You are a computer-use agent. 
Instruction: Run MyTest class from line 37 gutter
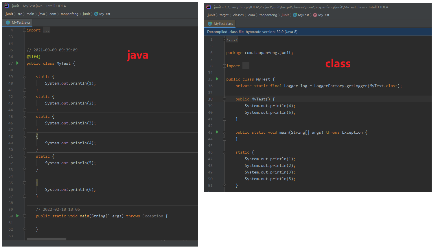coord(18,63)
